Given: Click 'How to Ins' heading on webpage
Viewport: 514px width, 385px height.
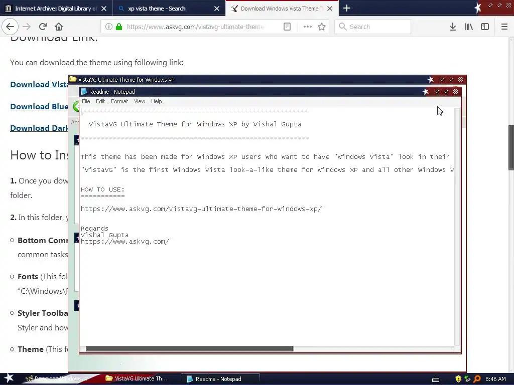Looking at the screenshot, I should tap(39, 155).
